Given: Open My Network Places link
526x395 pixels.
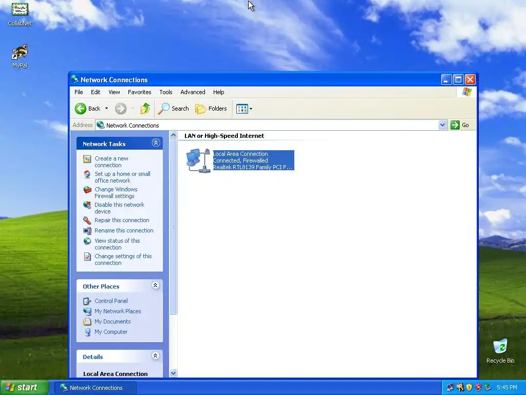Looking at the screenshot, I should (x=118, y=311).
